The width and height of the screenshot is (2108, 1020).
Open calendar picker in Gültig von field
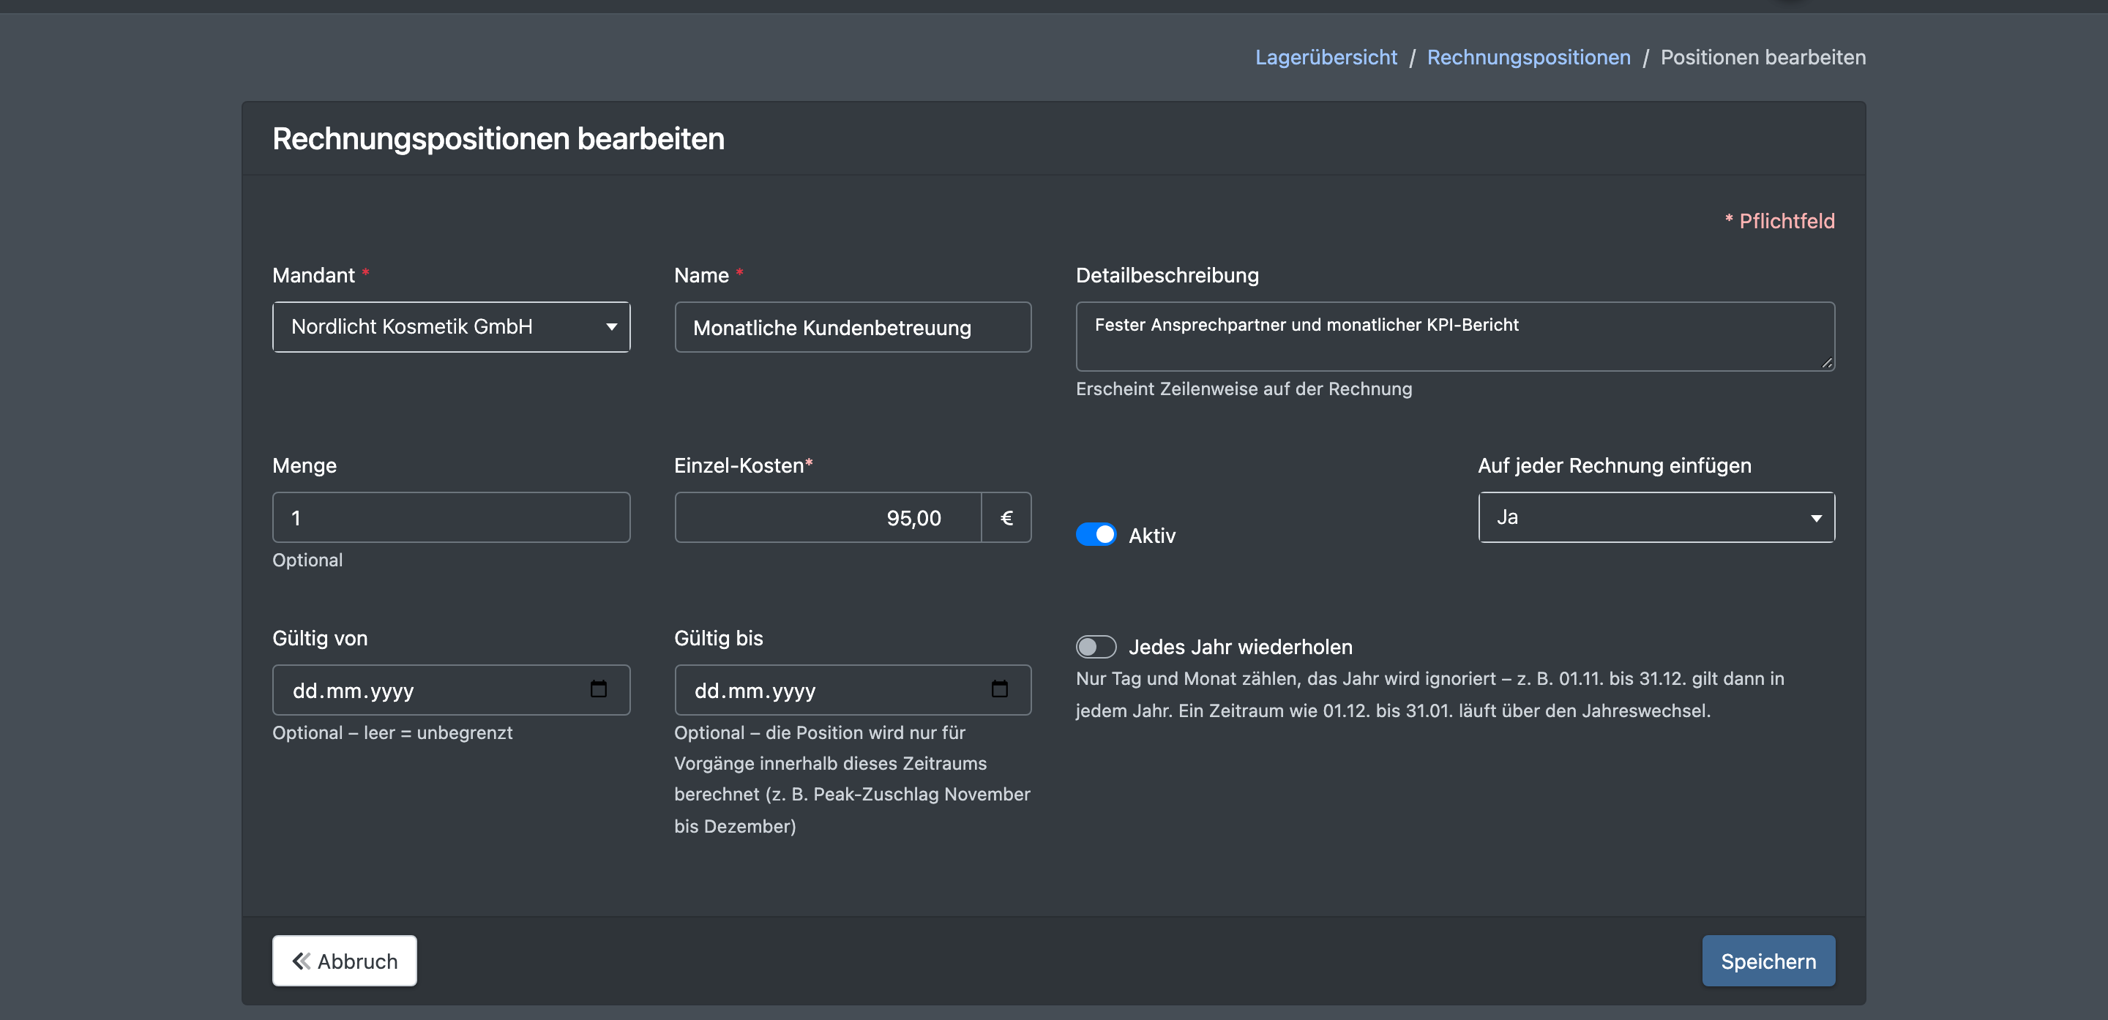[598, 689]
